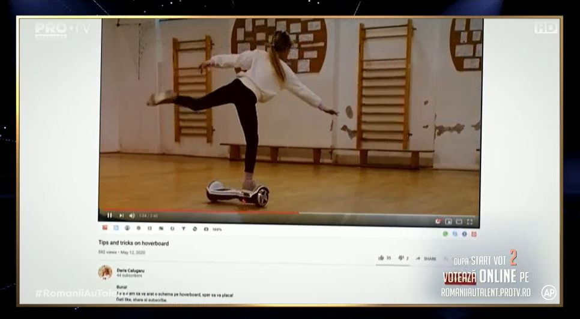Click the video time counter 1:34 / 2:40
Viewport: 580px width, 319px height.
(148, 216)
